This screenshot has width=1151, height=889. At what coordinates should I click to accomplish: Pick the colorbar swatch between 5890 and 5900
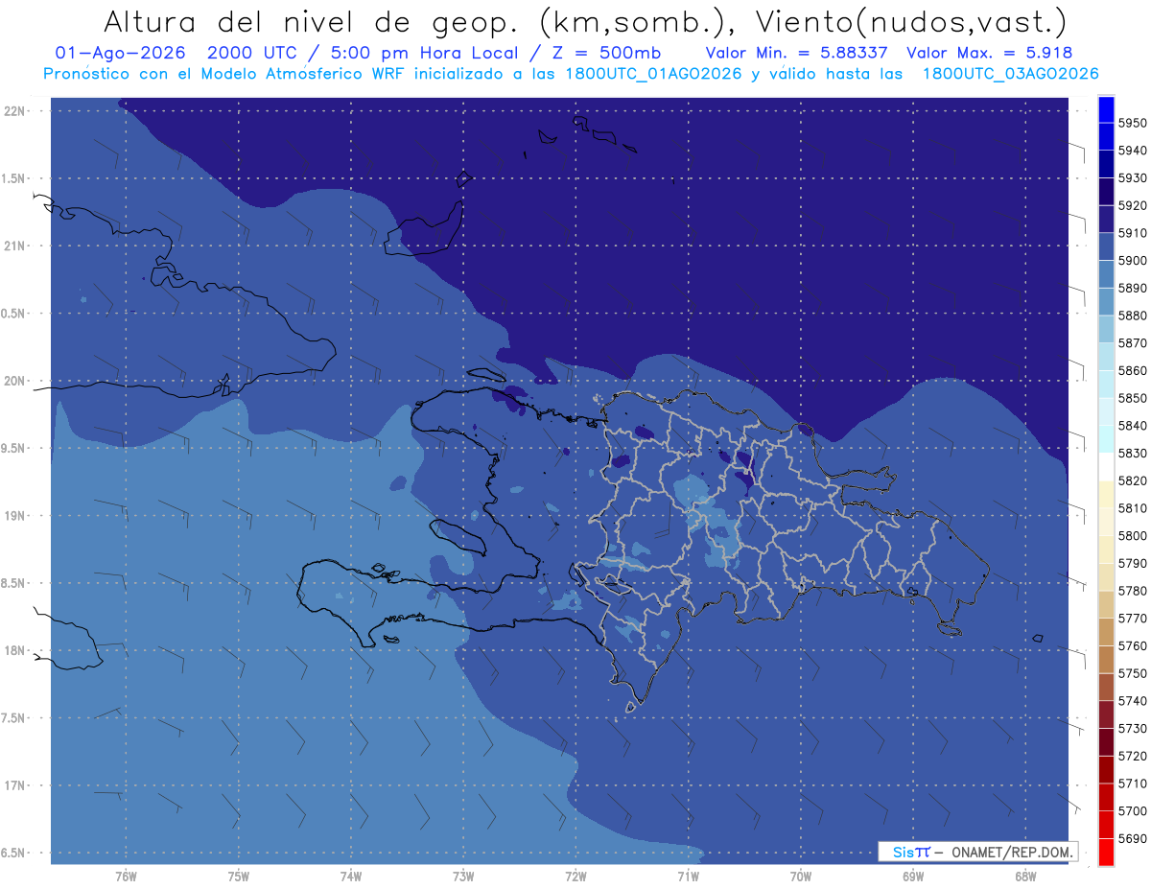click(x=1106, y=274)
